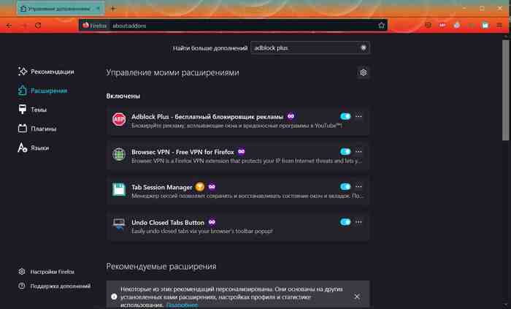
Task: Turn off the Browsec VPN toggle
Action: tap(345, 151)
